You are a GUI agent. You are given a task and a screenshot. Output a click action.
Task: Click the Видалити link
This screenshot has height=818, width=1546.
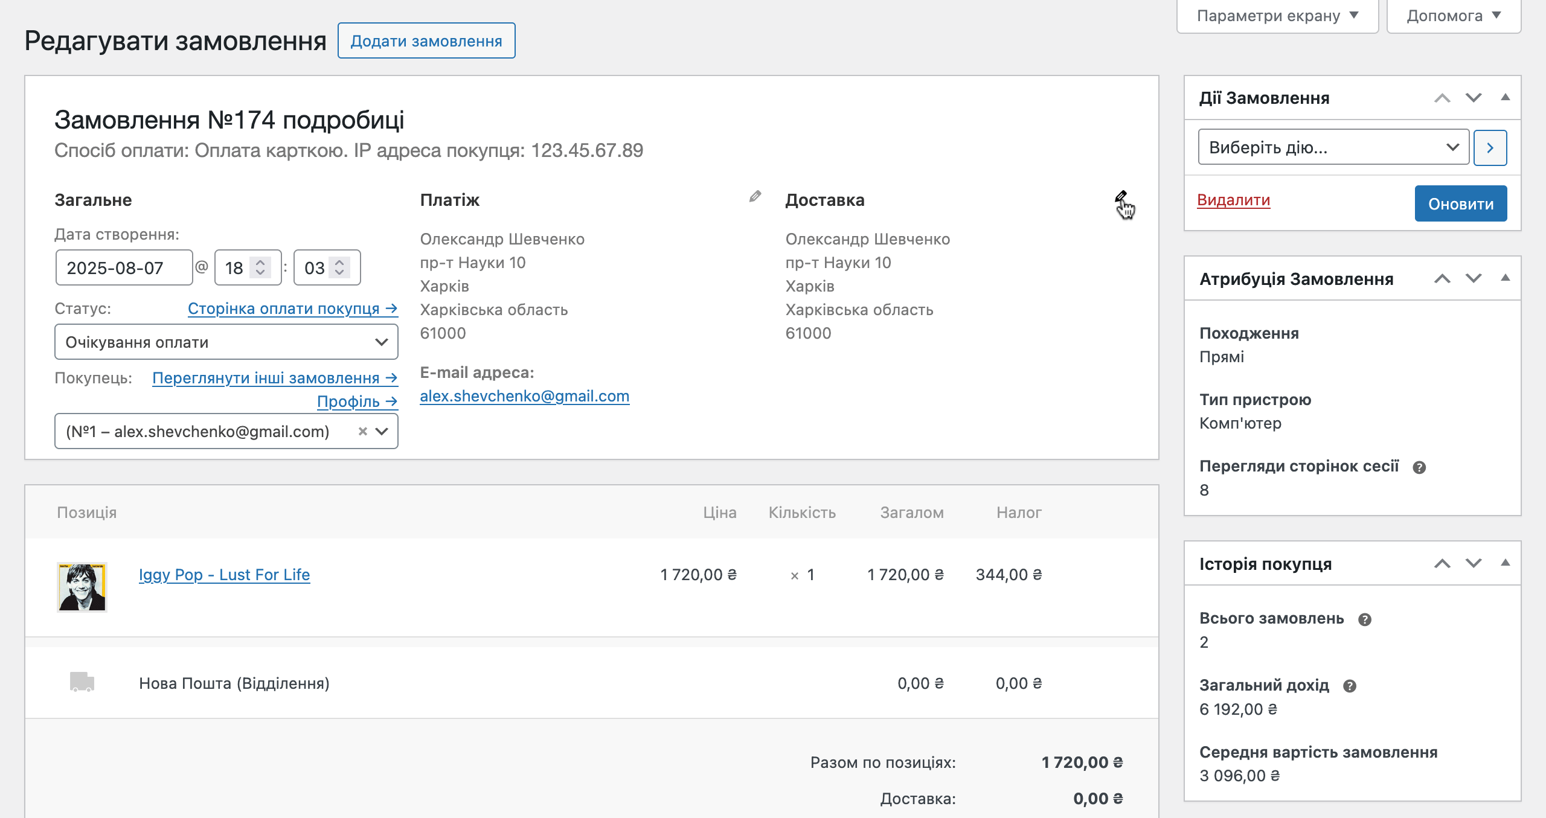(1234, 200)
